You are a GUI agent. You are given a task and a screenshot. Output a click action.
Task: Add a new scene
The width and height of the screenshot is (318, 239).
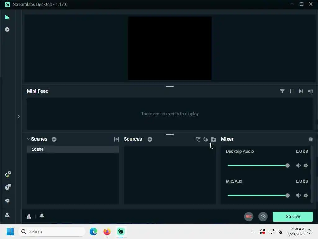click(x=54, y=139)
